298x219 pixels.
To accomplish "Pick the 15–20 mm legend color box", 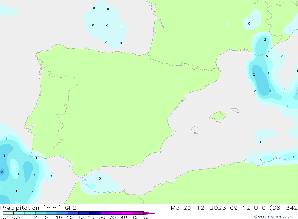I will click(x=73, y=213).
